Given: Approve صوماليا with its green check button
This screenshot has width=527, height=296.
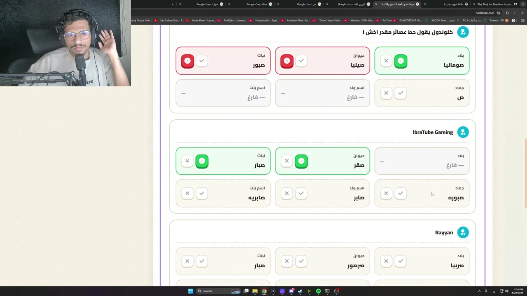Looking at the screenshot, I should point(401,61).
